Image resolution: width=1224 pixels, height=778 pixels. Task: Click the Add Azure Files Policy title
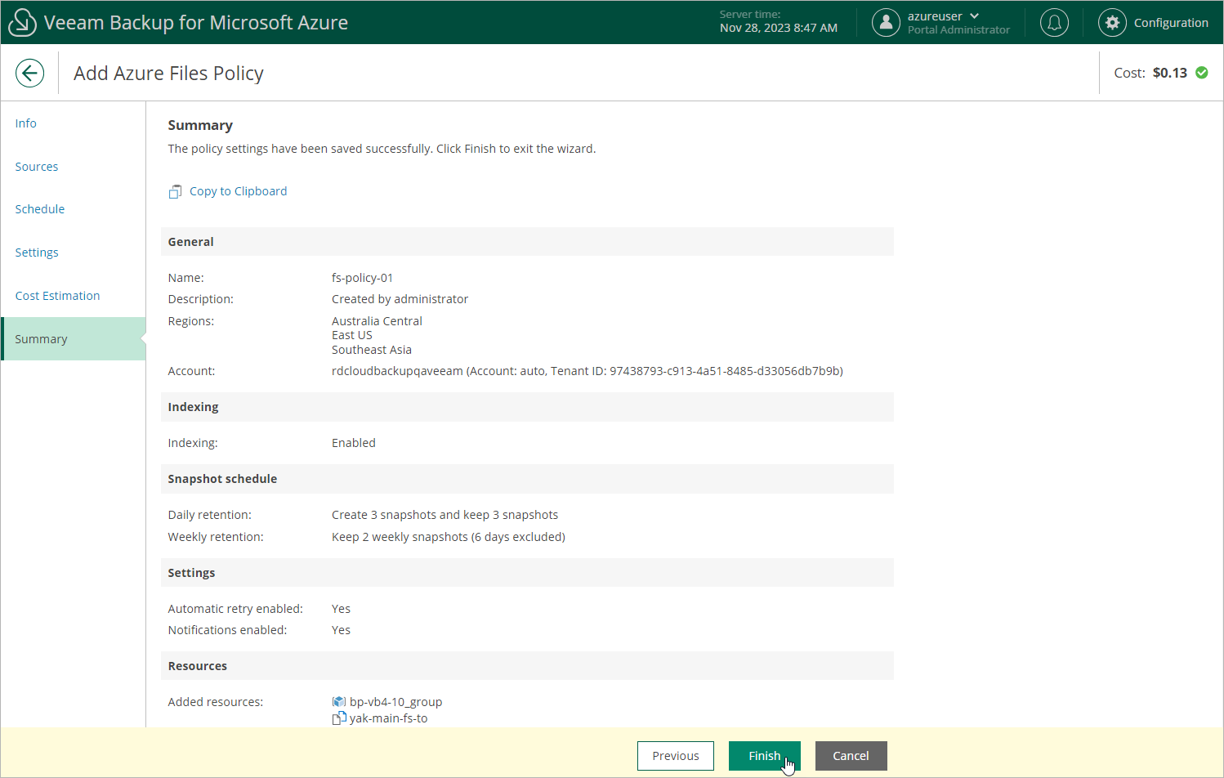coord(168,74)
